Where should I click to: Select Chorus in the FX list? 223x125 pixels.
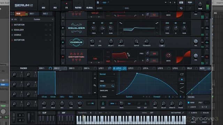(17, 35)
